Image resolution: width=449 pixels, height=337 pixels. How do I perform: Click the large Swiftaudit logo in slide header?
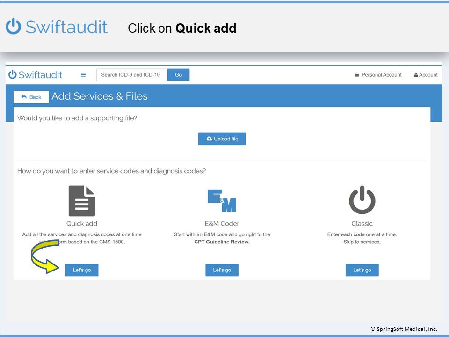[57, 27]
